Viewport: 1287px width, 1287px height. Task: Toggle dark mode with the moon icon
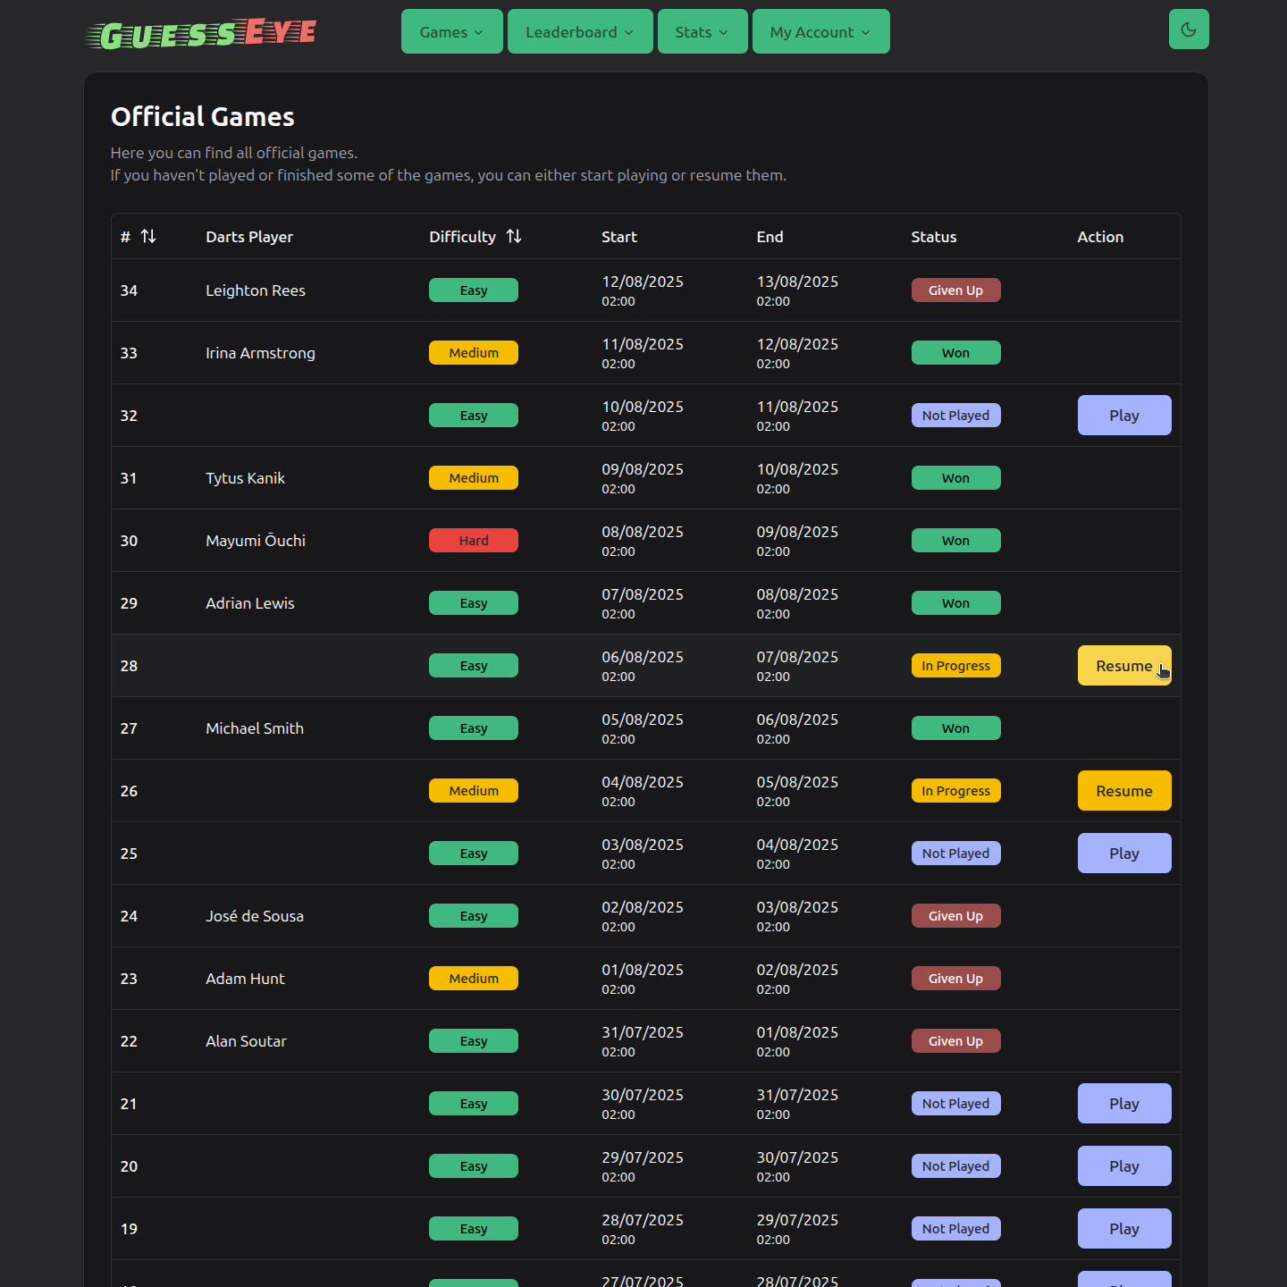pyautogui.click(x=1189, y=29)
